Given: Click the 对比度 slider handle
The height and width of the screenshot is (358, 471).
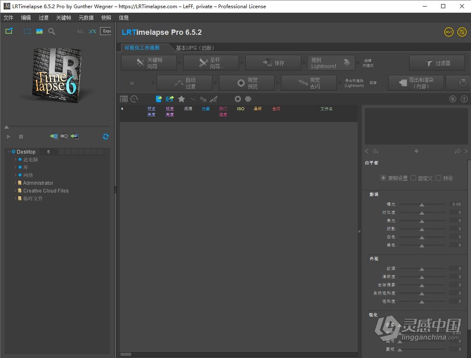Looking at the screenshot, I should (422, 213).
